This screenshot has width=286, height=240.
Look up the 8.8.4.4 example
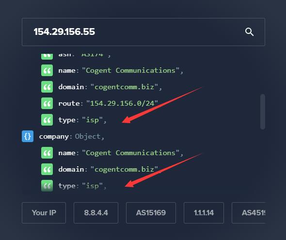point(96,213)
